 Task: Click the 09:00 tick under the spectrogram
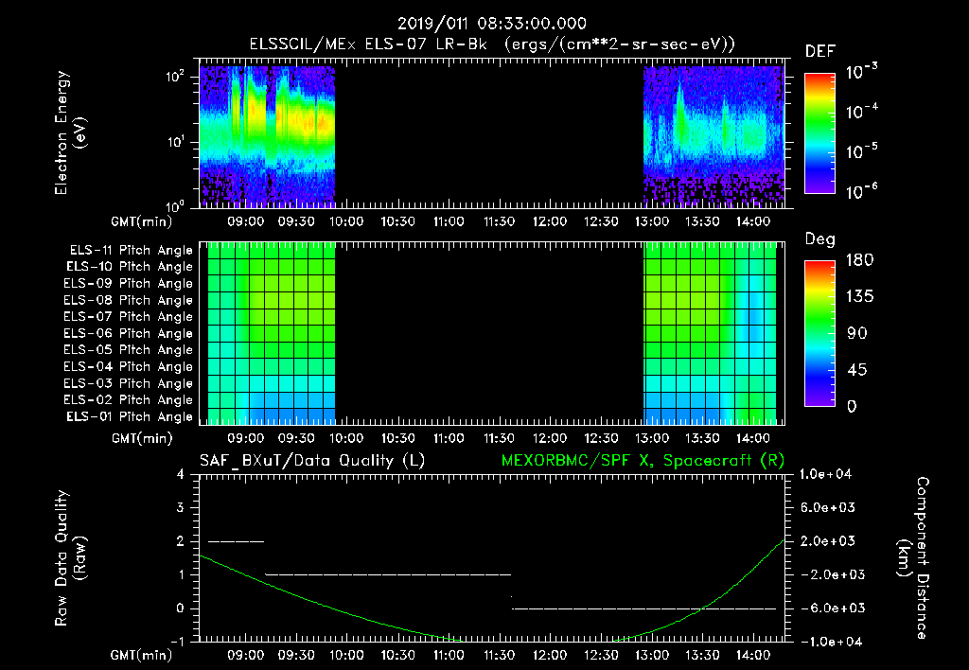[x=245, y=221]
